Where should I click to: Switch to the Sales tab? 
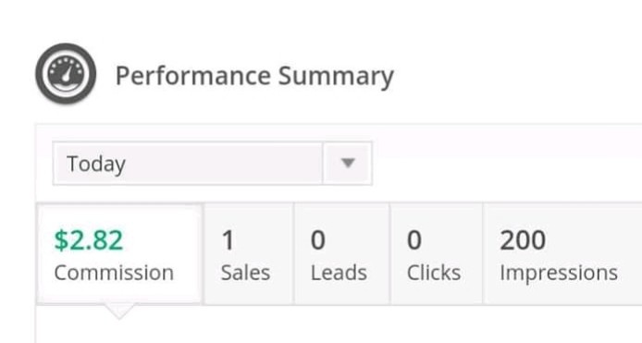point(249,254)
